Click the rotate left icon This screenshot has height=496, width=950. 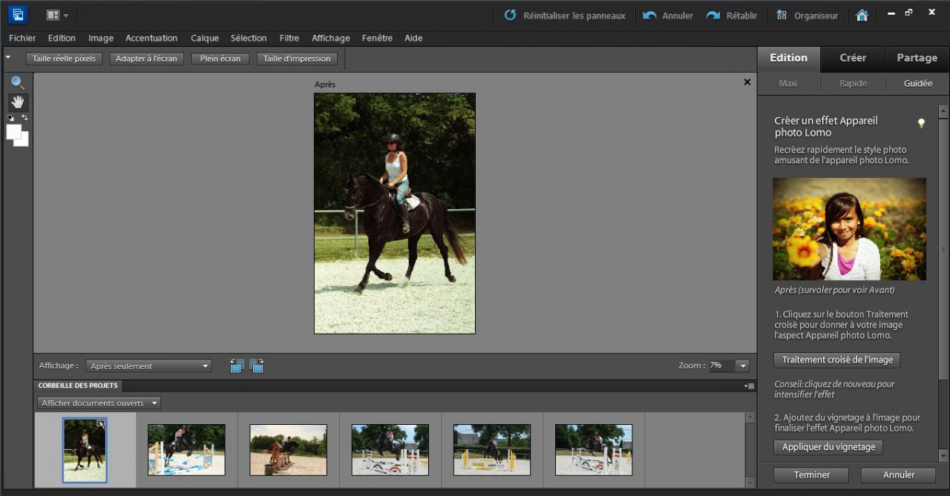click(x=237, y=366)
